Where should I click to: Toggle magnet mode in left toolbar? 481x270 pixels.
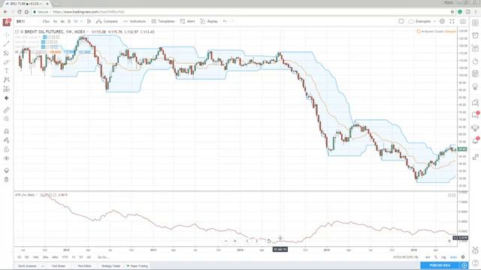tap(7, 131)
